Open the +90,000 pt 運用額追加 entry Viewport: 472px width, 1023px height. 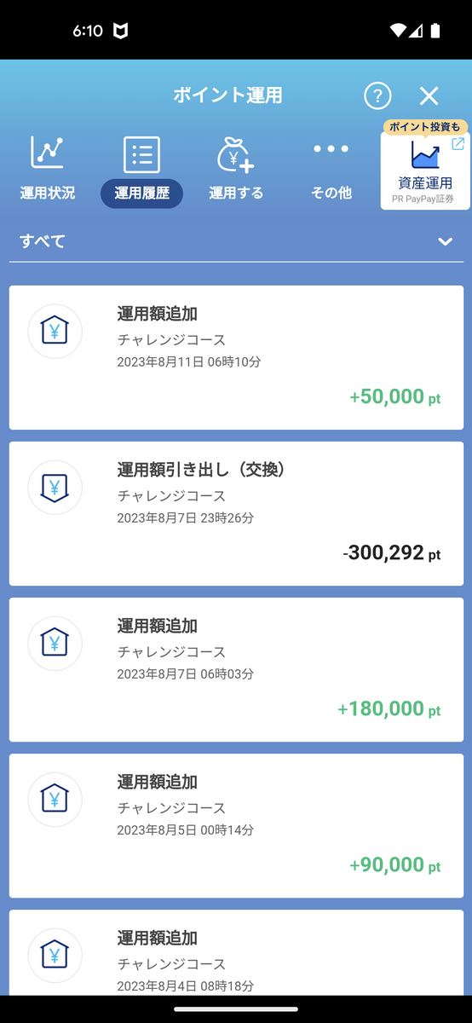(x=236, y=825)
